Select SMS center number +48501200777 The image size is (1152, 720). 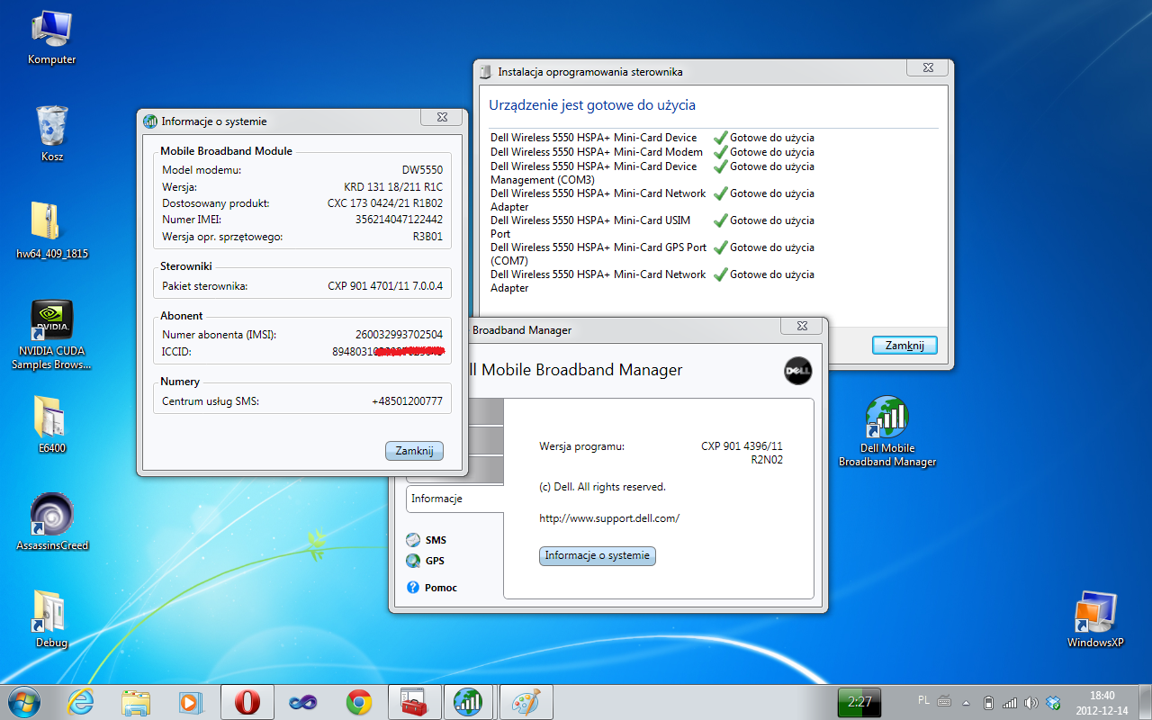coord(407,401)
